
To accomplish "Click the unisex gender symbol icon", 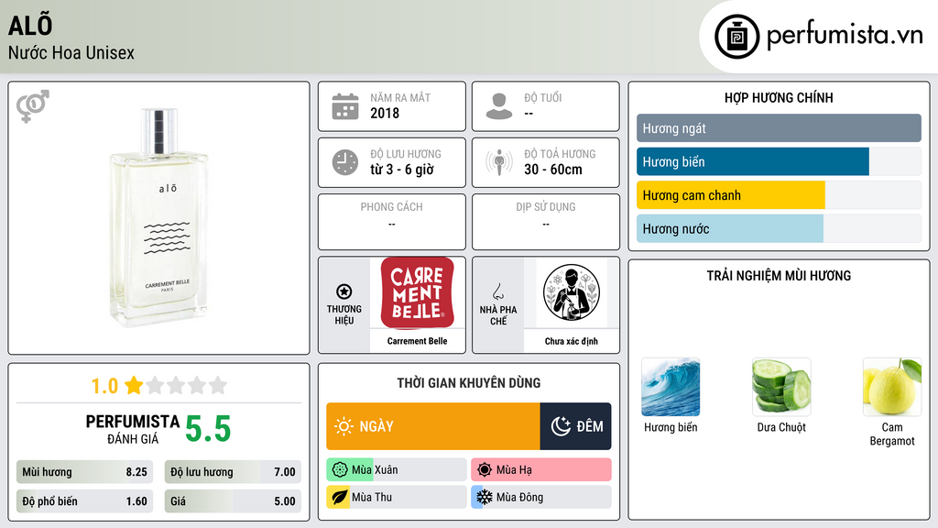I will click(33, 106).
